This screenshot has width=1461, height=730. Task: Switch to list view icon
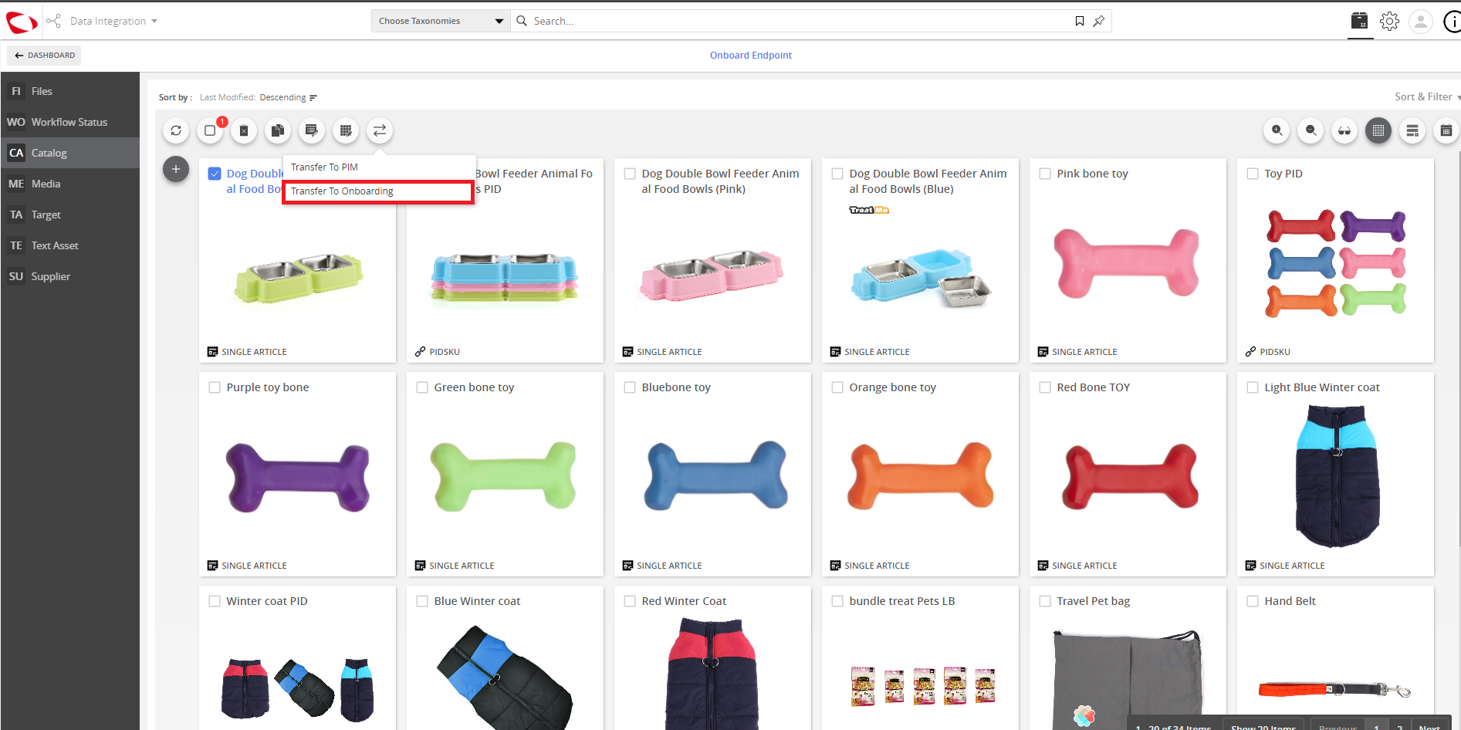(1412, 130)
